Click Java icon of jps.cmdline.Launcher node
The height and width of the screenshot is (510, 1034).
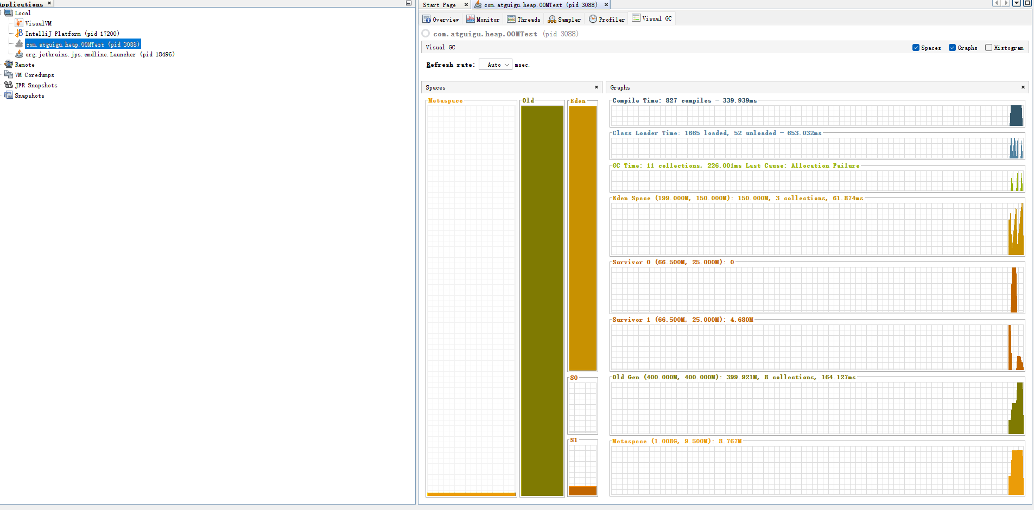(x=19, y=54)
